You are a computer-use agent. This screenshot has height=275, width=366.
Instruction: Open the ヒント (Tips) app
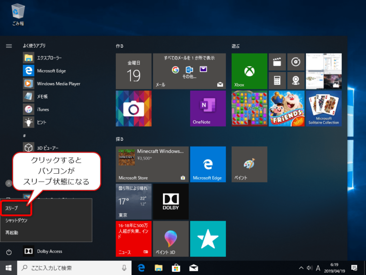(x=34, y=122)
